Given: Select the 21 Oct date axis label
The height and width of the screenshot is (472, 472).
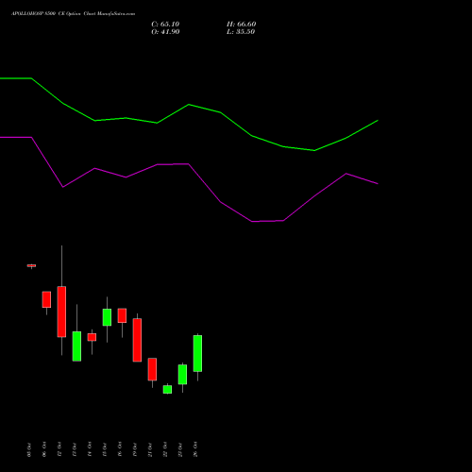Looking at the screenshot, I should 150,449.
